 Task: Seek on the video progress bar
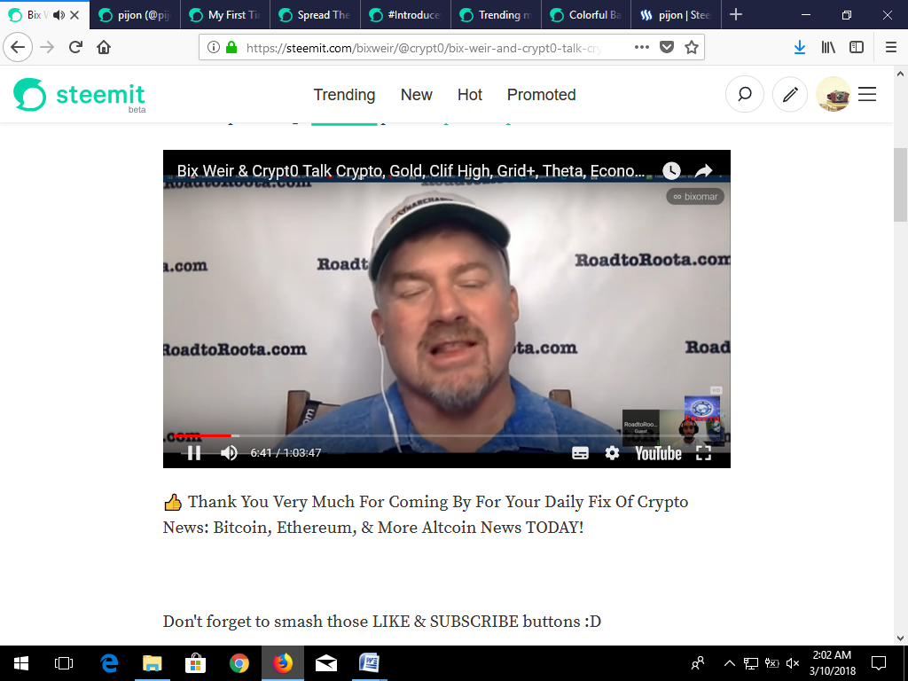pos(447,434)
